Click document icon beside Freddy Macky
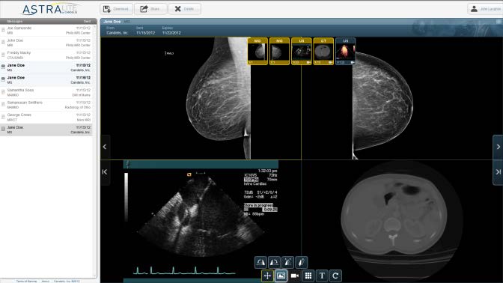This screenshot has height=283, width=503. point(3,55)
